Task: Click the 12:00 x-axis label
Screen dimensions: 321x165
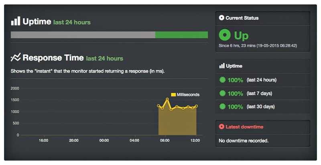Action: 195,141
